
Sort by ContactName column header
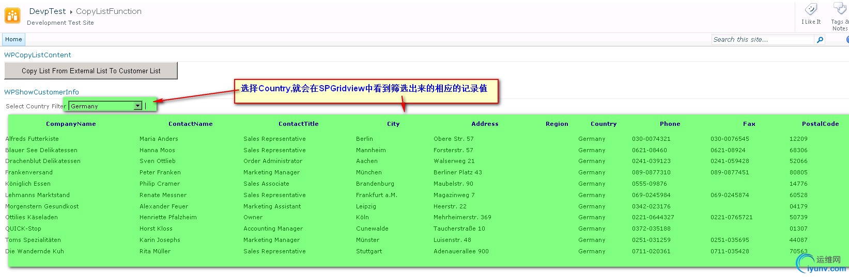[x=190, y=124]
